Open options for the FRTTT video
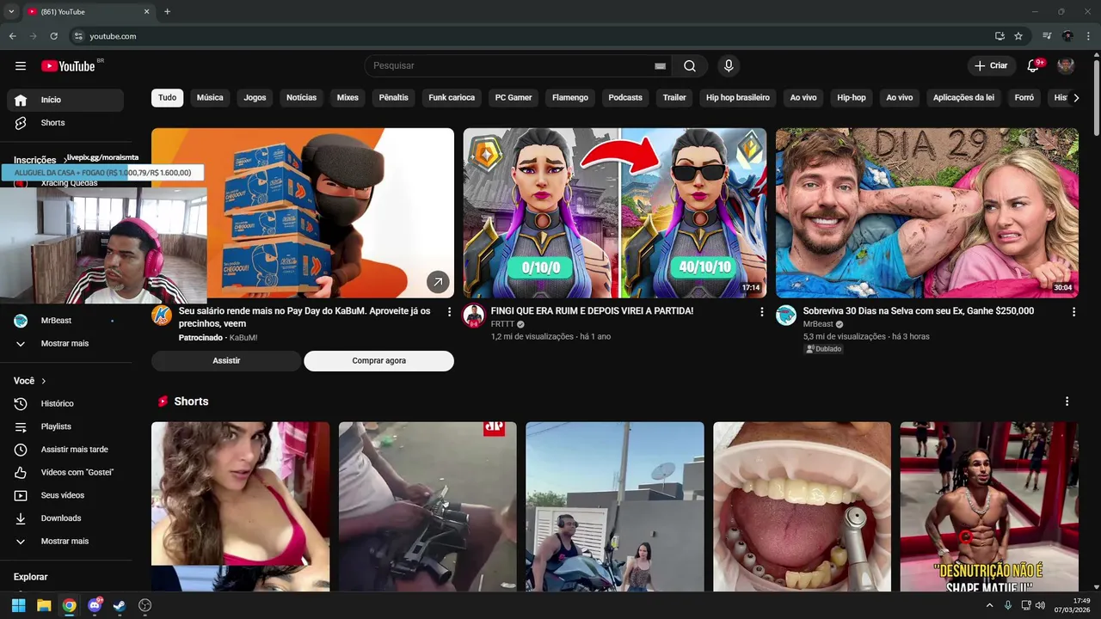This screenshot has width=1101, height=619. tap(761, 312)
